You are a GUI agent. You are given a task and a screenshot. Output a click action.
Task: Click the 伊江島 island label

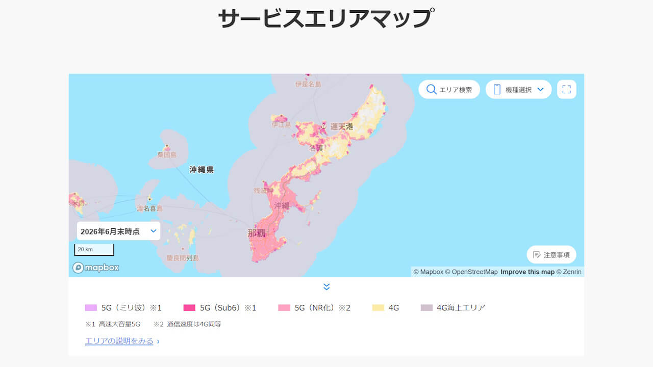click(281, 124)
